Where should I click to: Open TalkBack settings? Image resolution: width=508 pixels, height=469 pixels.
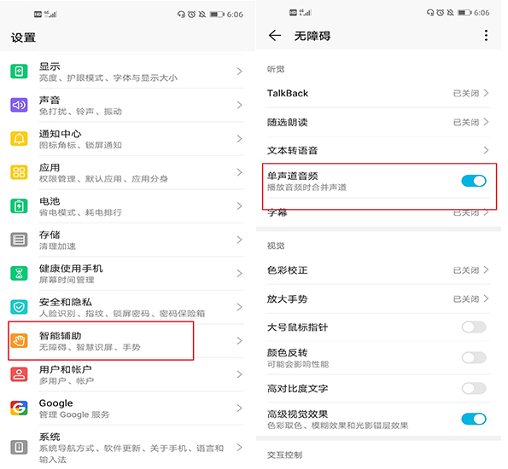point(378,93)
